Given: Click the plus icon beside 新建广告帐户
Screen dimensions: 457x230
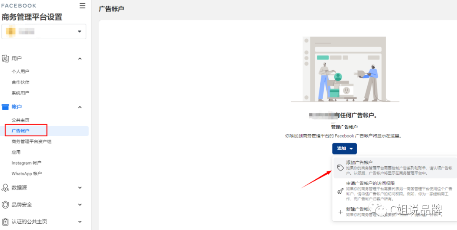Looking at the screenshot, I should pyautogui.click(x=340, y=212).
